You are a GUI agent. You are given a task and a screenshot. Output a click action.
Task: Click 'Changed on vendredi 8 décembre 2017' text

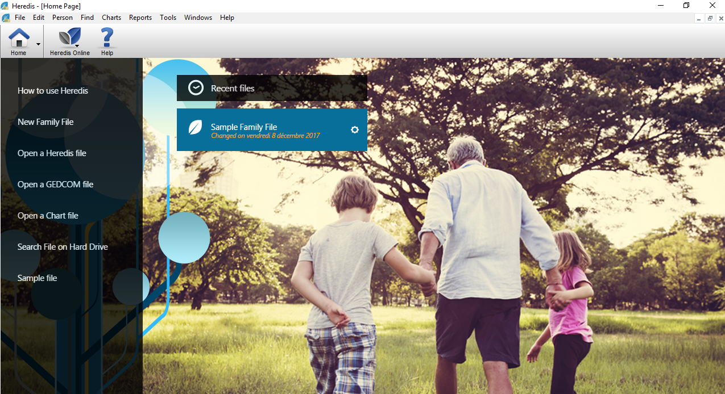coord(265,136)
